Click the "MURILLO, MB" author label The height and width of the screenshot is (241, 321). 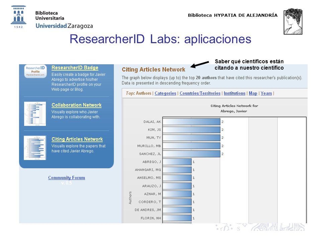pos(149,146)
